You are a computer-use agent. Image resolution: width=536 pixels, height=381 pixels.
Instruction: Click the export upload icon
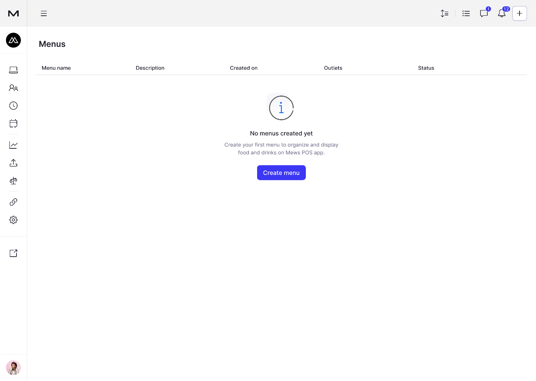(x=13, y=163)
